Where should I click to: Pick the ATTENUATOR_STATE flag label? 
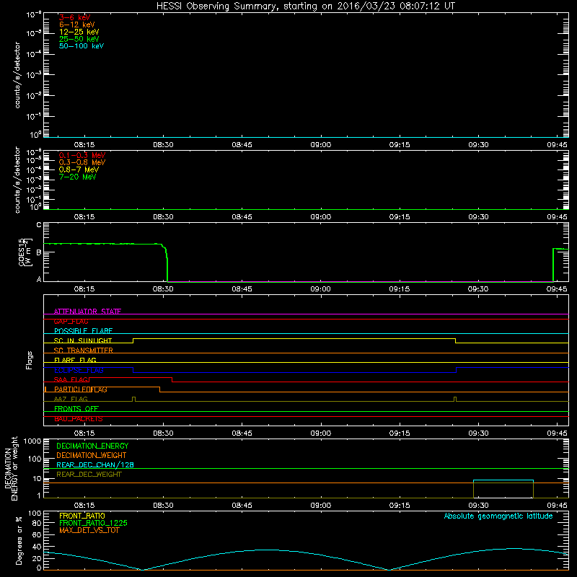click(x=87, y=312)
